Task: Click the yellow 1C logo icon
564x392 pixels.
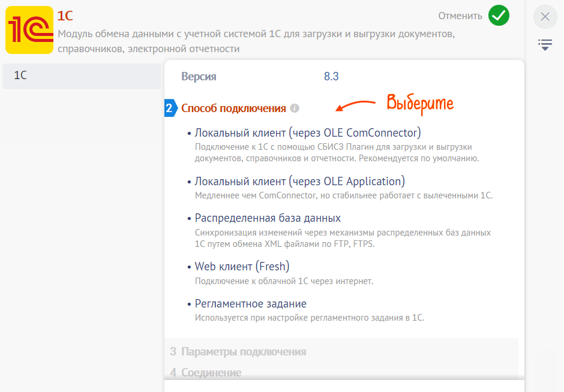Action: click(x=29, y=30)
